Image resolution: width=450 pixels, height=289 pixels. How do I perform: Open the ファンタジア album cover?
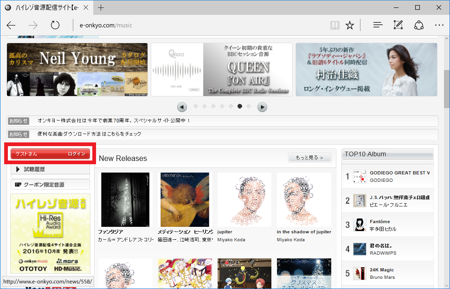coord(125,200)
